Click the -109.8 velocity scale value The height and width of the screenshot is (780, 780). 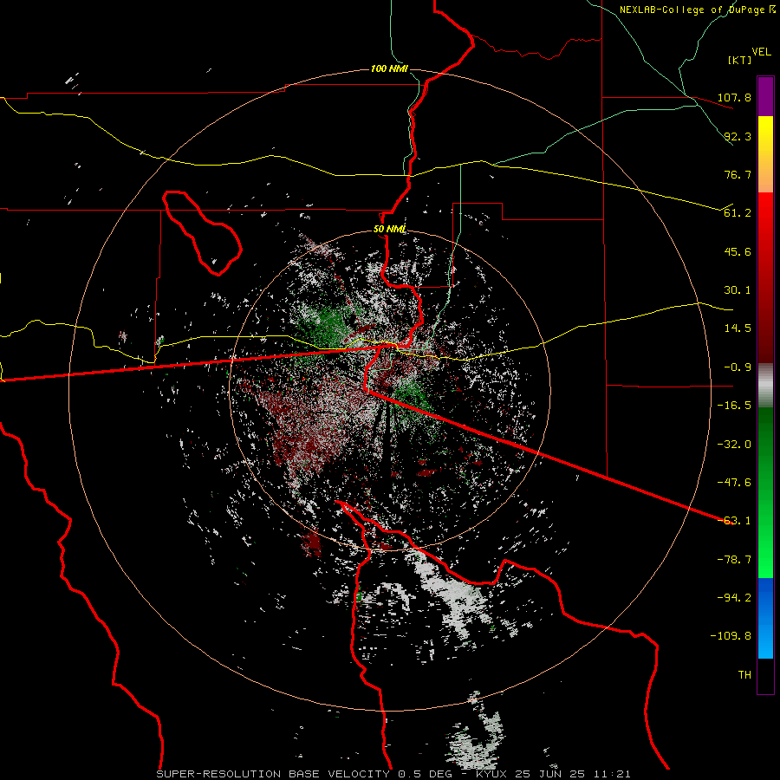tap(731, 636)
